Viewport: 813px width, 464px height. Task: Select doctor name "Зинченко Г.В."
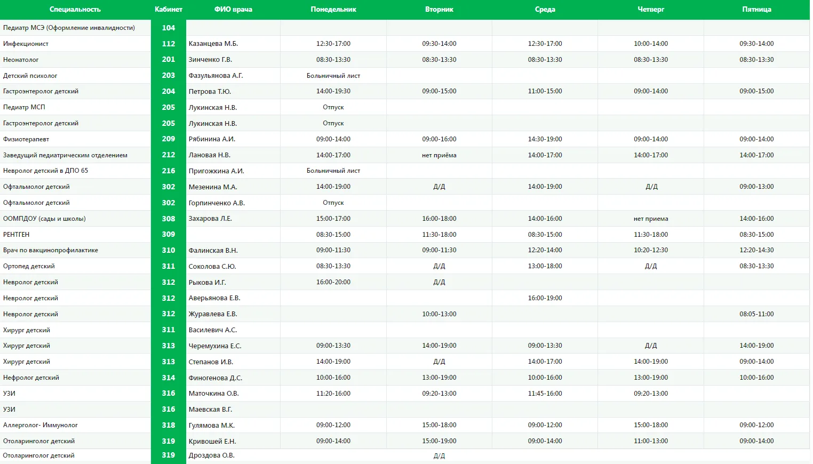[x=210, y=60]
